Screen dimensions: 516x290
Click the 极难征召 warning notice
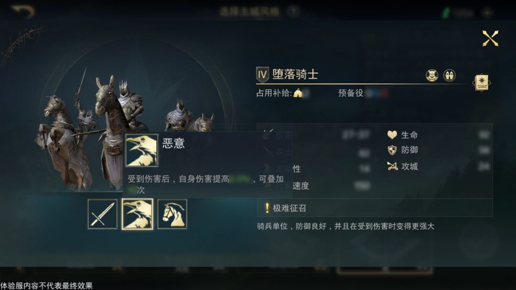(x=286, y=208)
